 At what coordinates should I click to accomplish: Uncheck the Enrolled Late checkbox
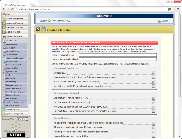tap(153, 73)
